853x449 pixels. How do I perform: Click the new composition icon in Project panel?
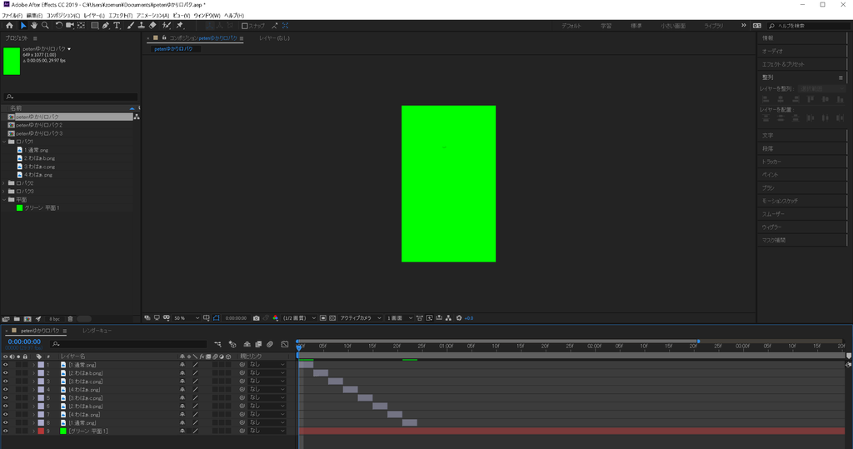27,319
